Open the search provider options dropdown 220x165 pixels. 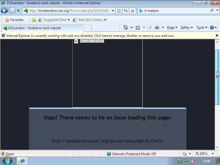(x=217, y=10)
